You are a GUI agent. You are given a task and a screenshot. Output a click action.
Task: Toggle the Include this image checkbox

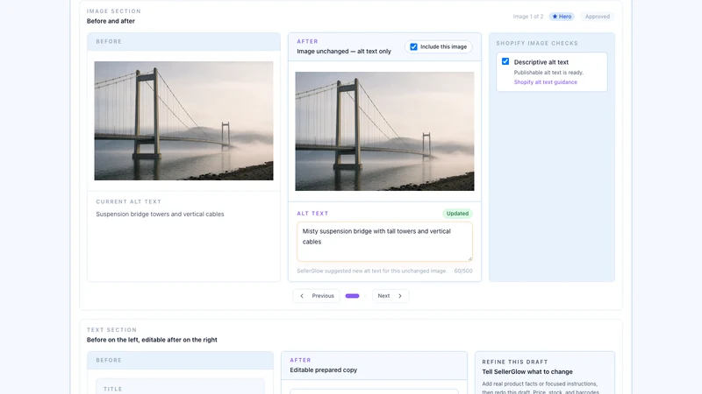413,46
